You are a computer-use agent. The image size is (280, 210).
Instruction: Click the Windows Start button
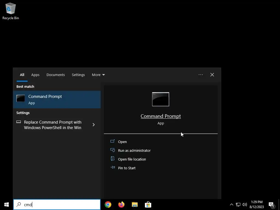(x=7, y=205)
